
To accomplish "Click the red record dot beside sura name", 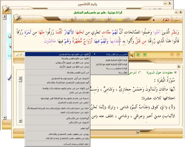I will pyautogui.click(x=153, y=20).
